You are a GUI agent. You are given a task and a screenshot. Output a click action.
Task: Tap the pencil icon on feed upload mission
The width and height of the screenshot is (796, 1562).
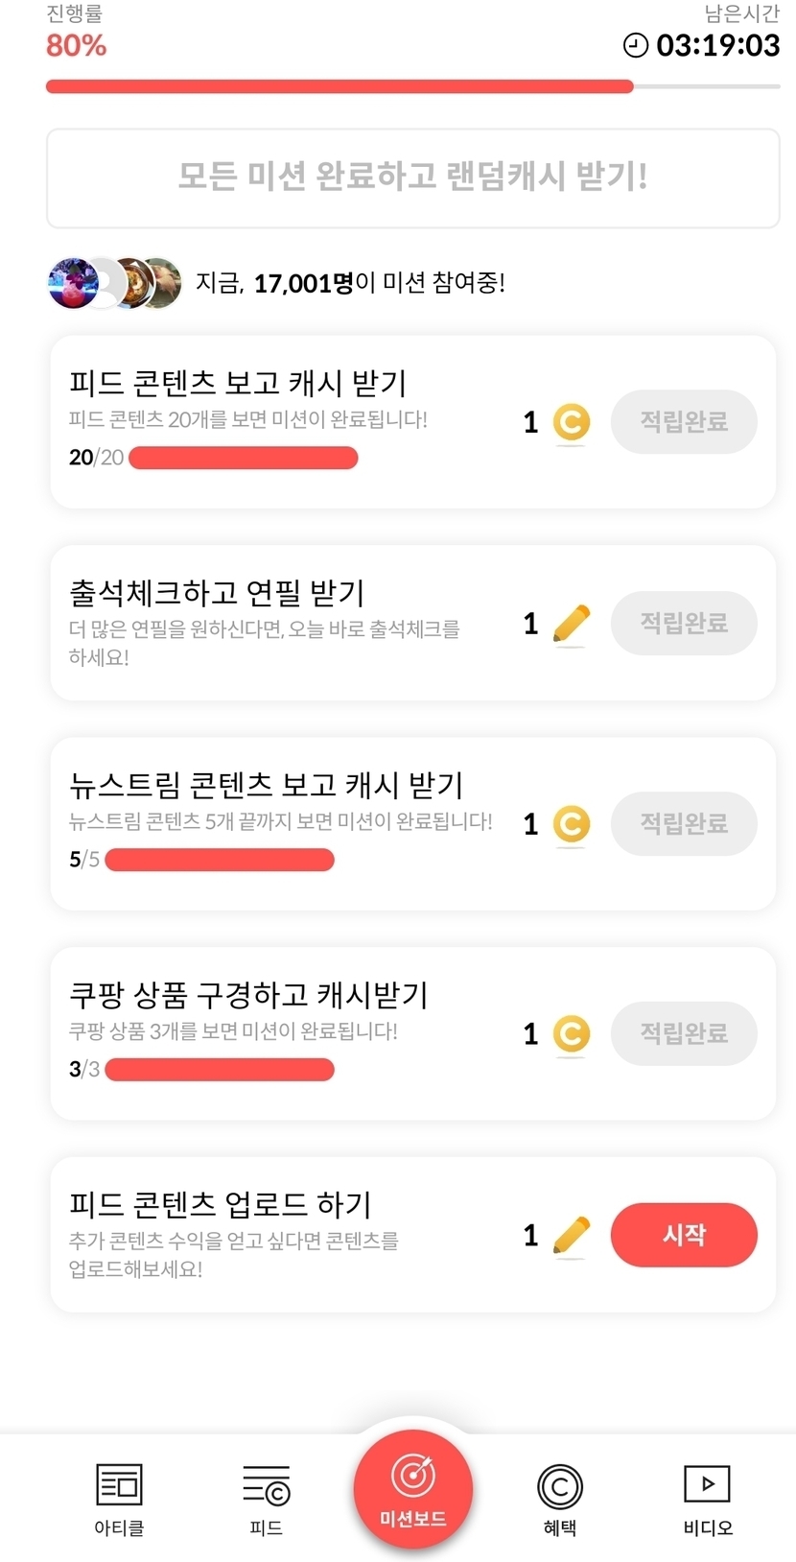click(x=572, y=1235)
